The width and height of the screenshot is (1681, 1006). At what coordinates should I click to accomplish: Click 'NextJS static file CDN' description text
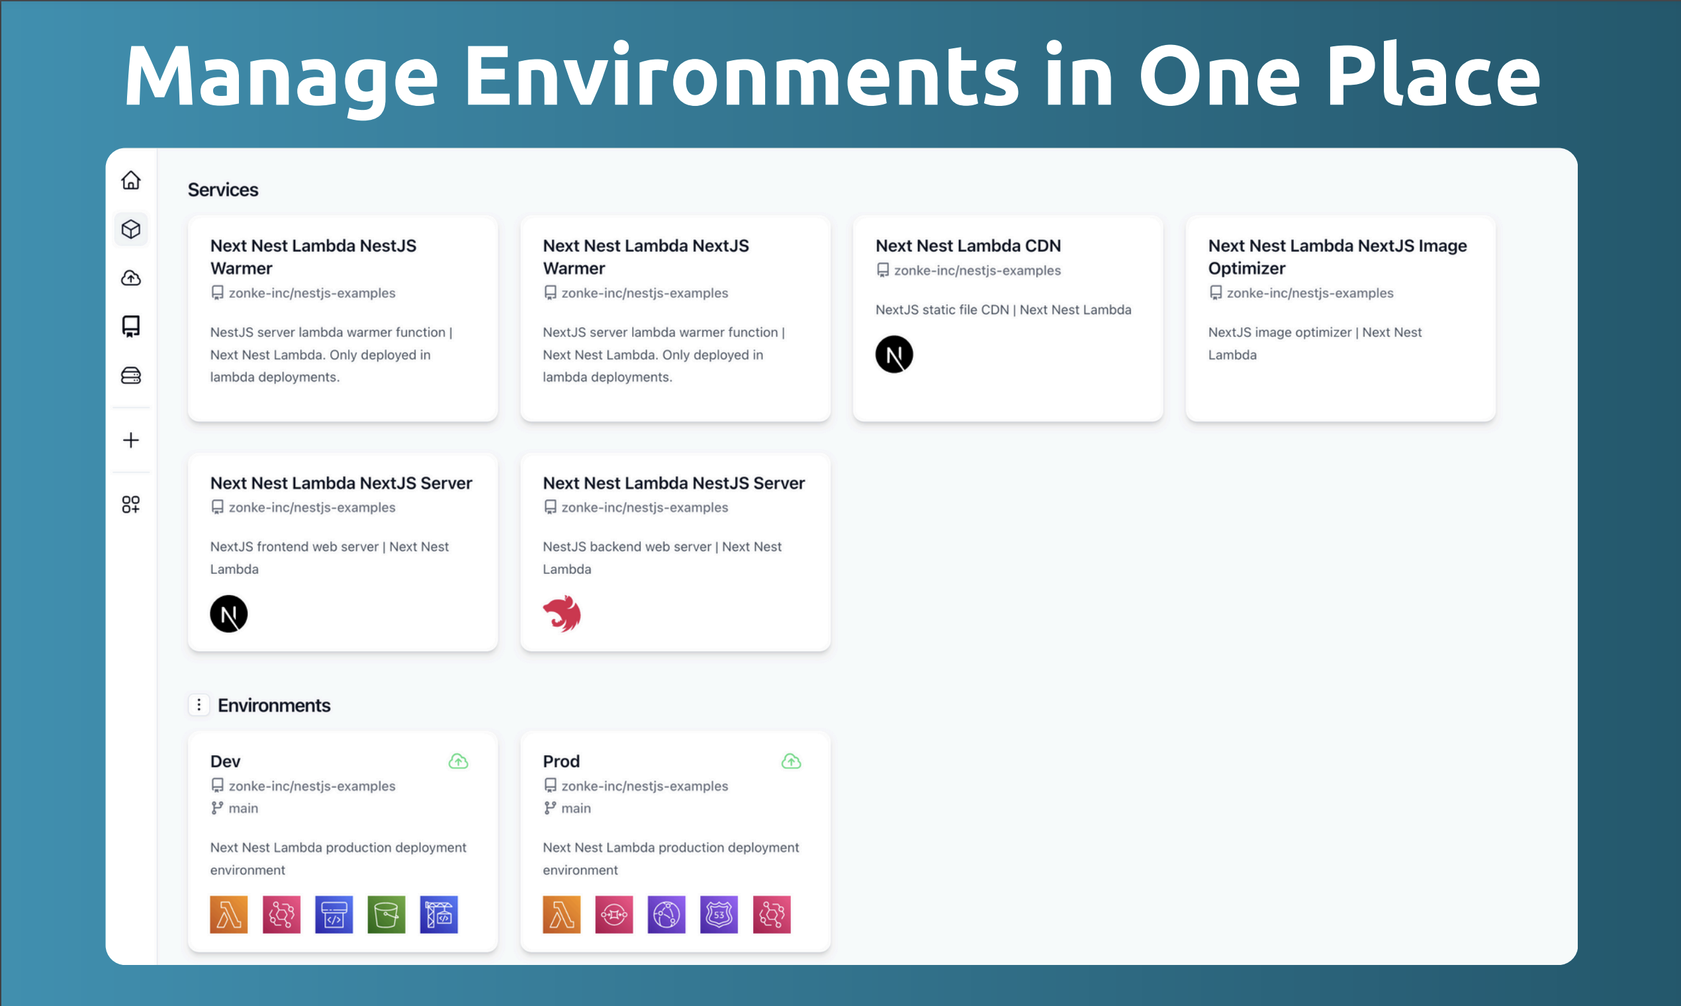tap(1003, 310)
